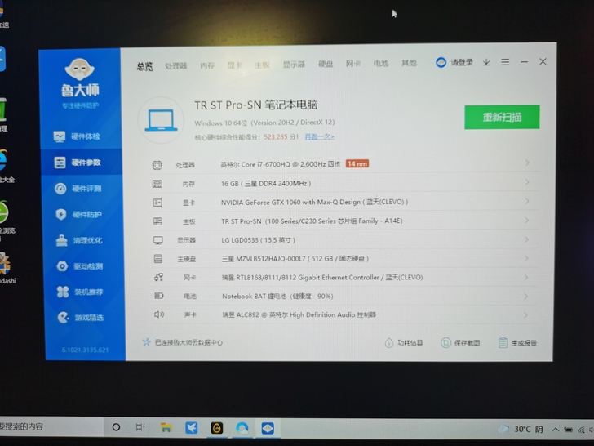This screenshot has width=594, height=446.
Task: Click the motherboard icon in 主板 row
Action: click(x=157, y=221)
